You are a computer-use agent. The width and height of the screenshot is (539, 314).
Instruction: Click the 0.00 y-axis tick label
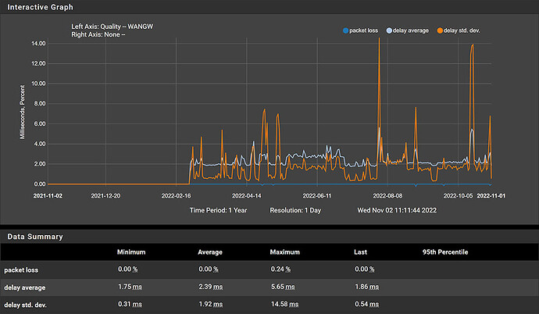(40, 184)
